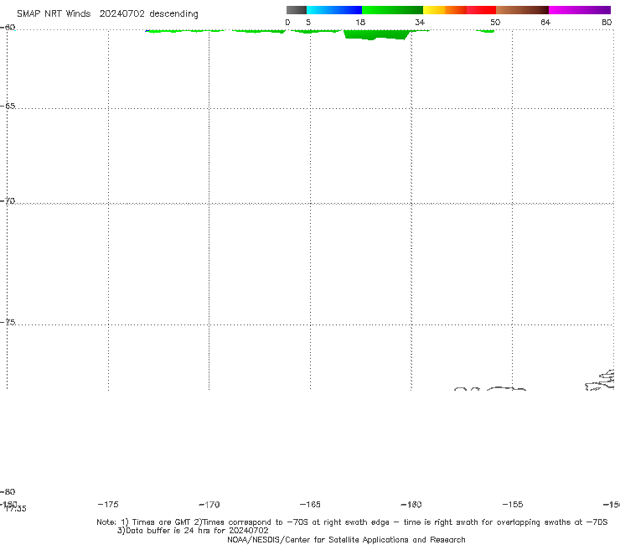Click the title "SMAP NRT Winds 20240702 descending"
The width and height of the screenshot is (620, 545).
(x=107, y=14)
